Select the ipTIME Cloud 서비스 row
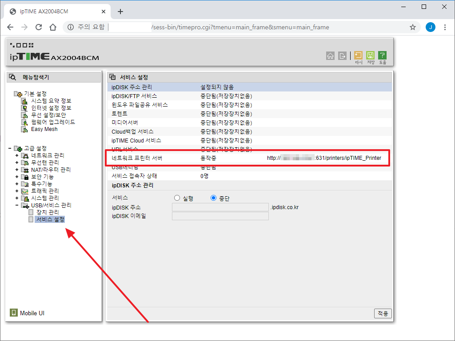 (x=250, y=140)
